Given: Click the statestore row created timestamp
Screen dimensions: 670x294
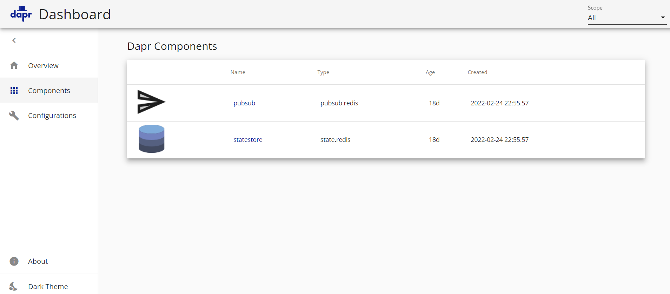Looking at the screenshot, I should [x=499, y=139].
